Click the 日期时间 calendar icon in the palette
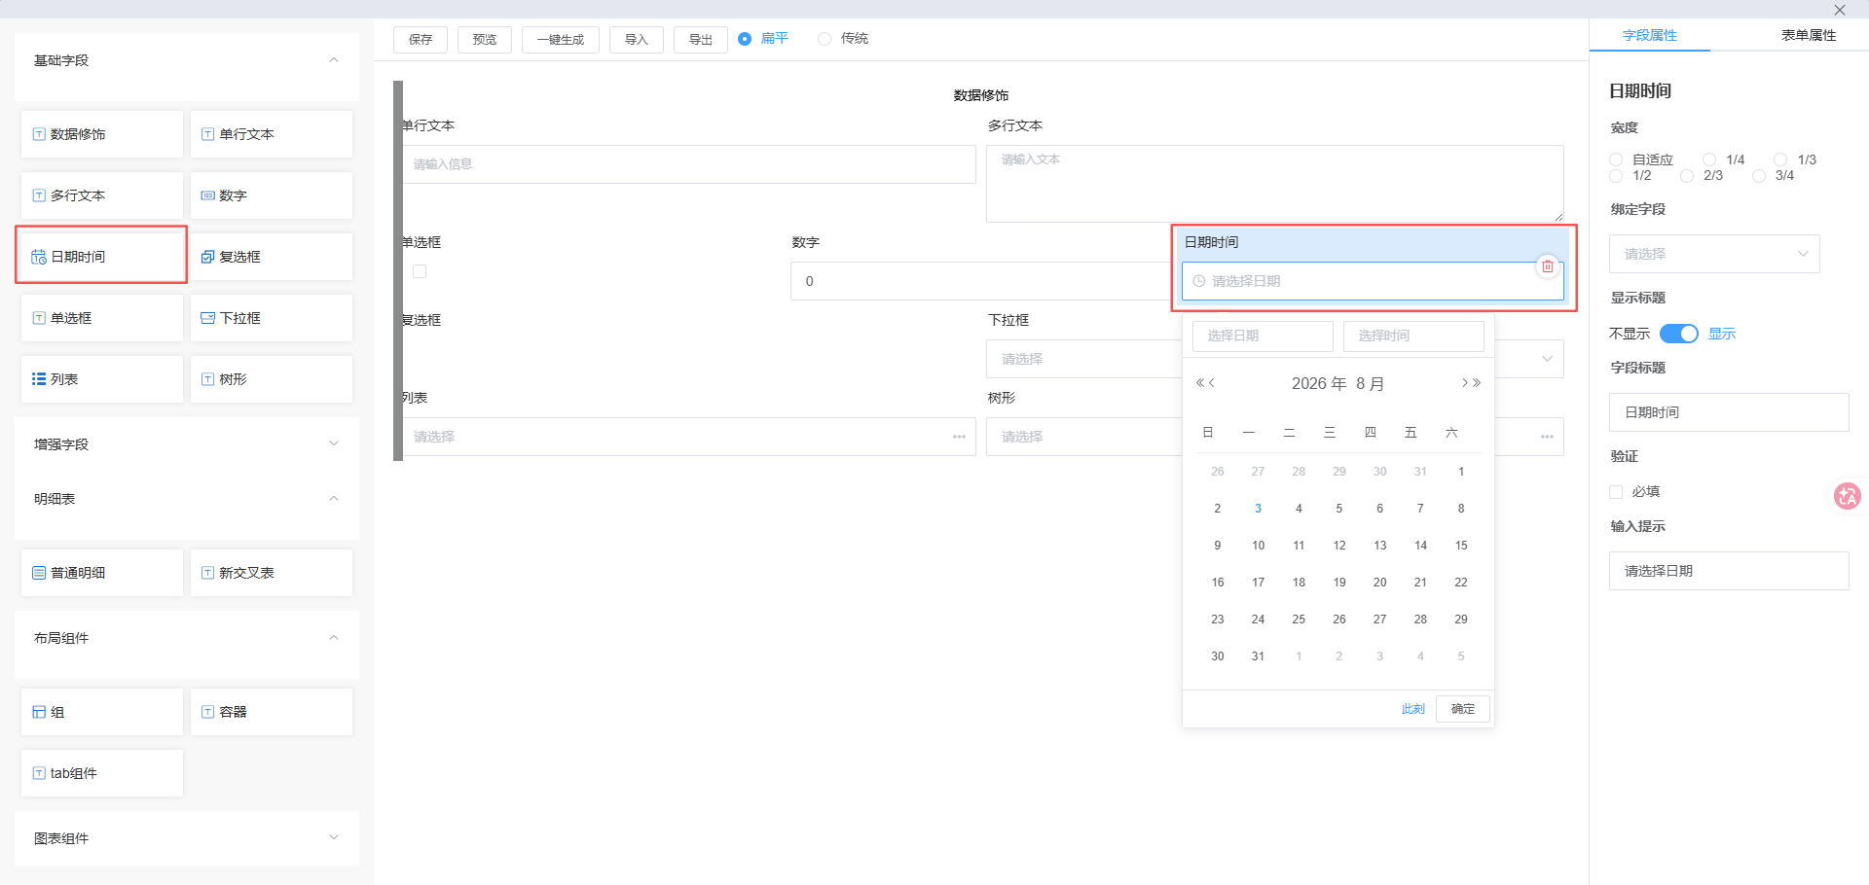This screenshot has height=885, width=1869. (39, 257)
